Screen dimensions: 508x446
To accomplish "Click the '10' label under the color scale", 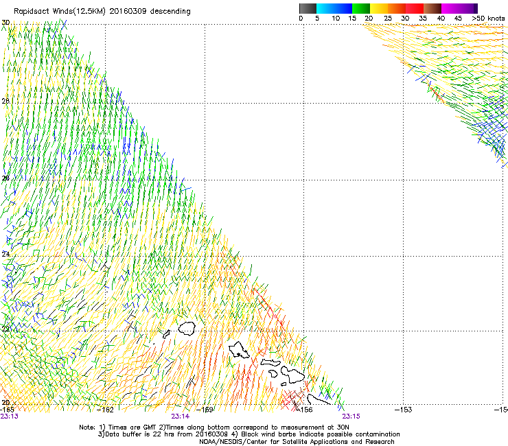I will pos(336,19).
